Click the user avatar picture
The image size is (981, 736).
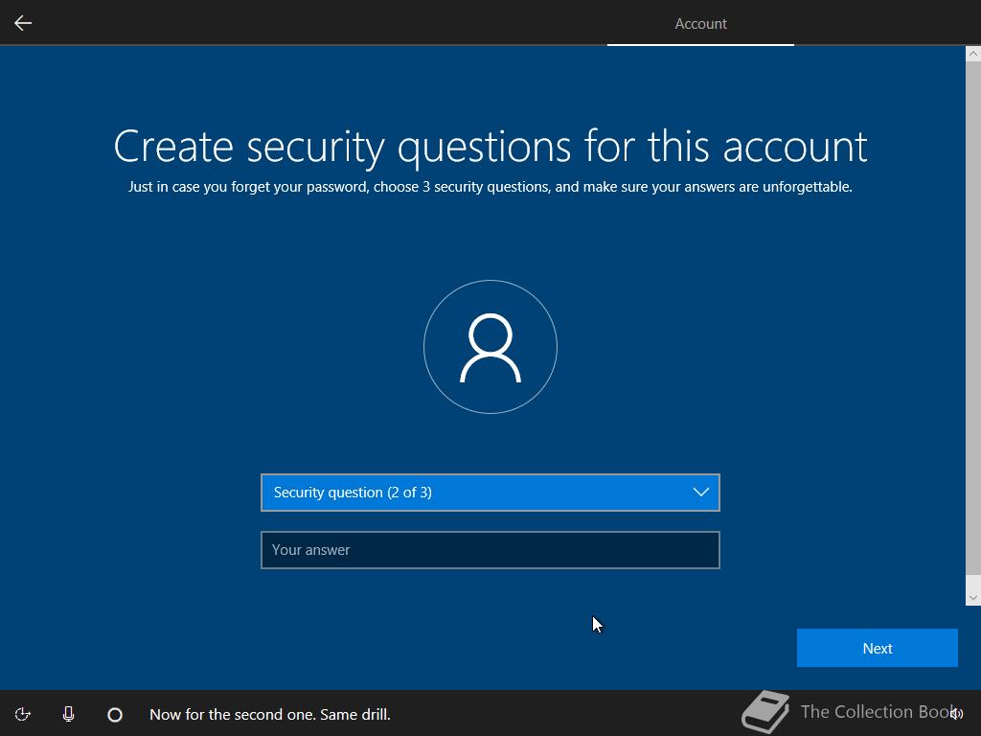click(490, 347)
